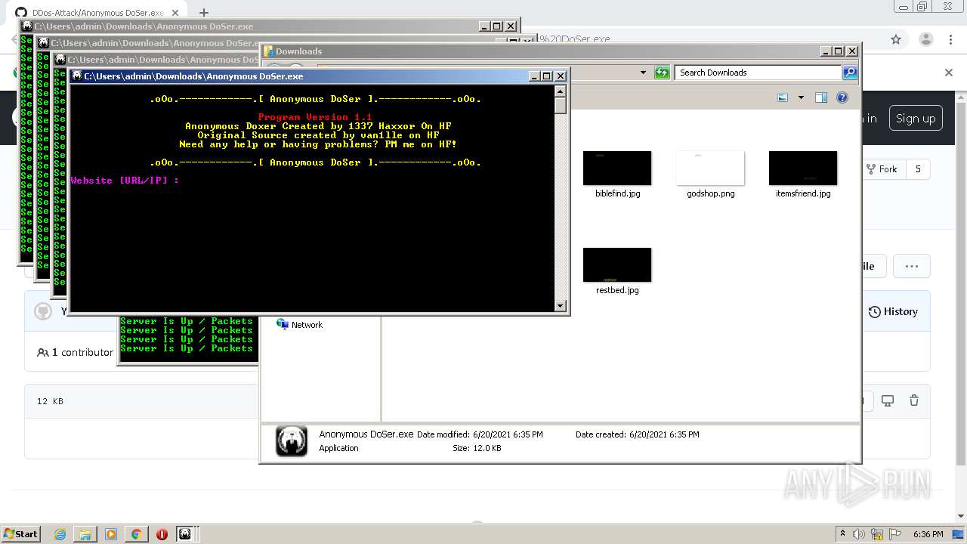The width and height of the screenshot is (967, 544).
Task: Toggle the Explorer preview pane
Action: pos(821,97)
